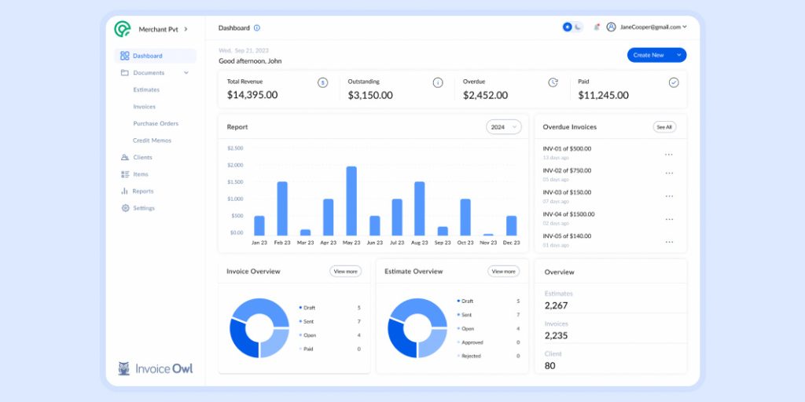Select light mode sun toggle

pos(568,27)
